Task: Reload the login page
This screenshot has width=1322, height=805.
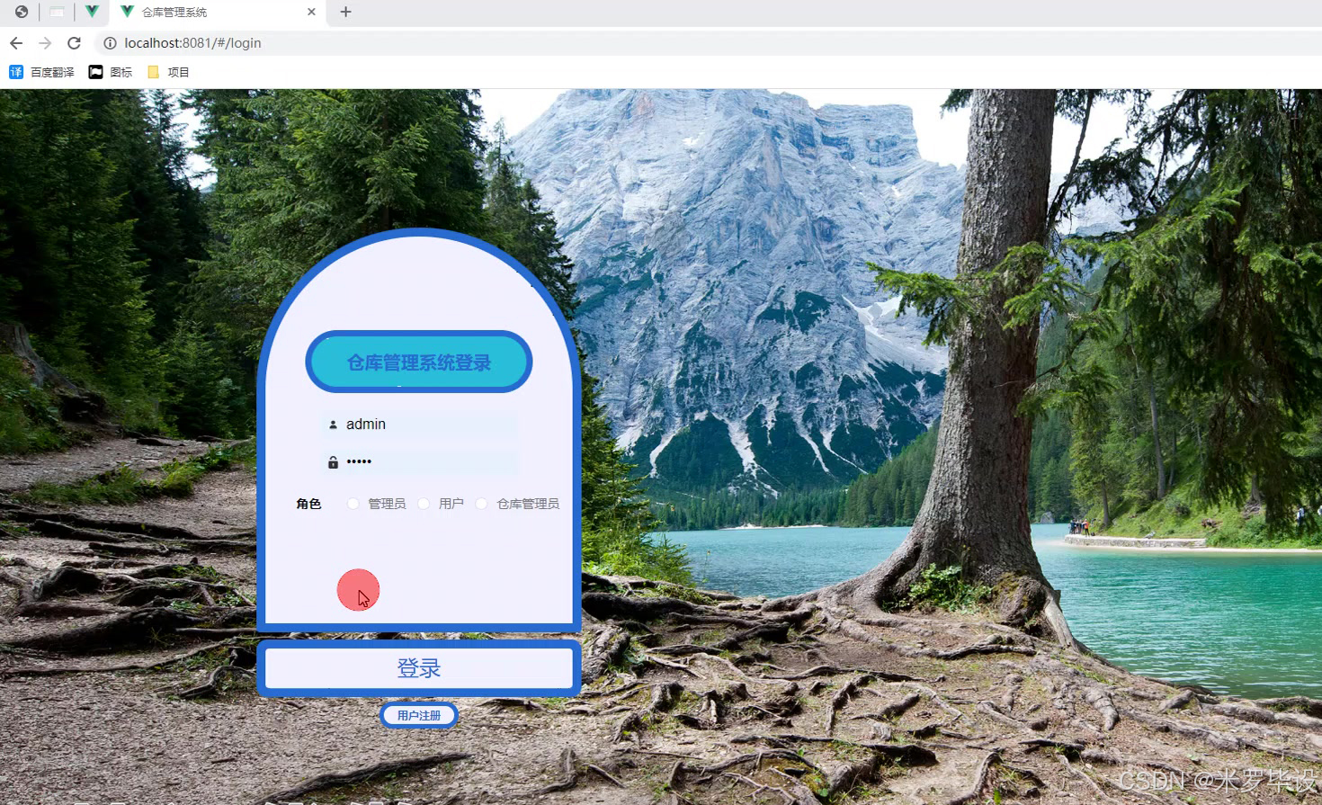Action: pyautogui.click(x=74, y=43)
